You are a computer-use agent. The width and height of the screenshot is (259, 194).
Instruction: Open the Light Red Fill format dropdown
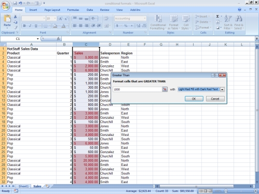click(222, 89)
